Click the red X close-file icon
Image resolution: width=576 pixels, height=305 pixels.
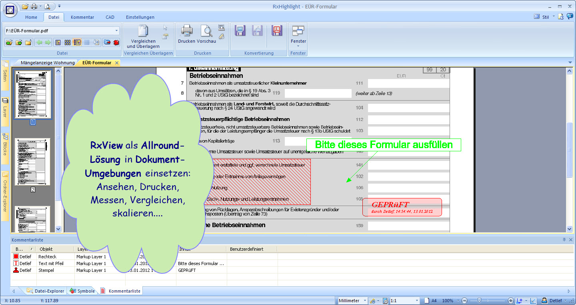tap(116, 42)
